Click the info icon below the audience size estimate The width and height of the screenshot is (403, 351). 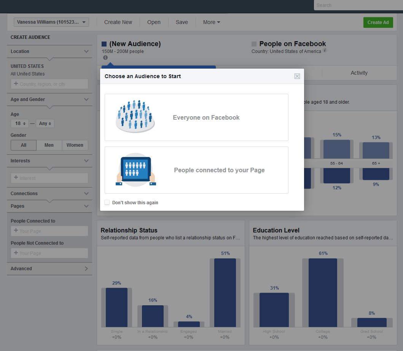pyautogui.click(x=105, y=58)
